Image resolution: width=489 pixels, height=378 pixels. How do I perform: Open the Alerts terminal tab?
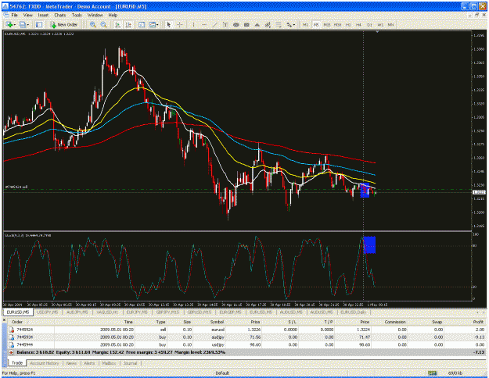pyautogui.click(x=89, y=363)
